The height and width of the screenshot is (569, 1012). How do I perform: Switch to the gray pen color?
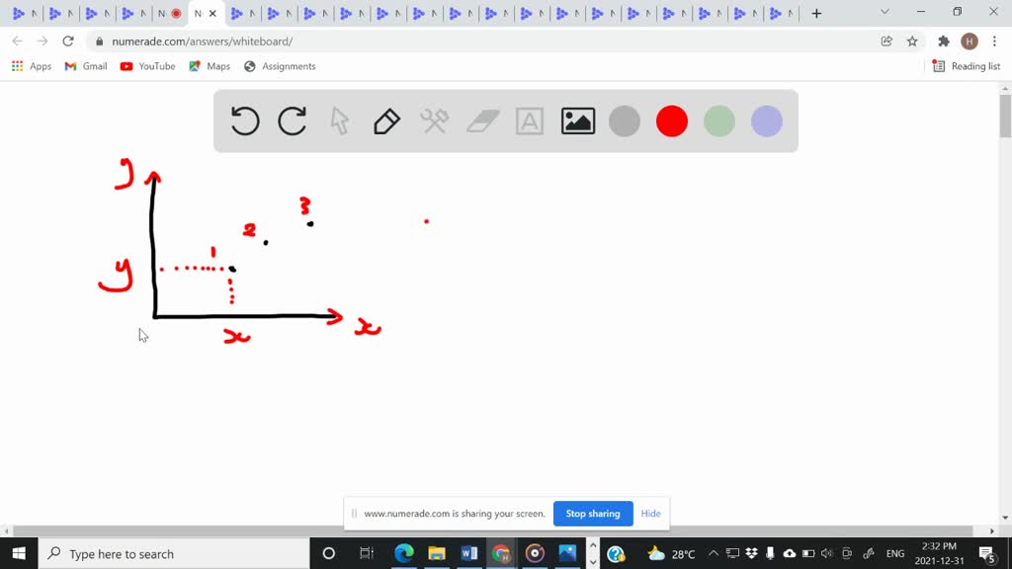(x=625, y=121)
